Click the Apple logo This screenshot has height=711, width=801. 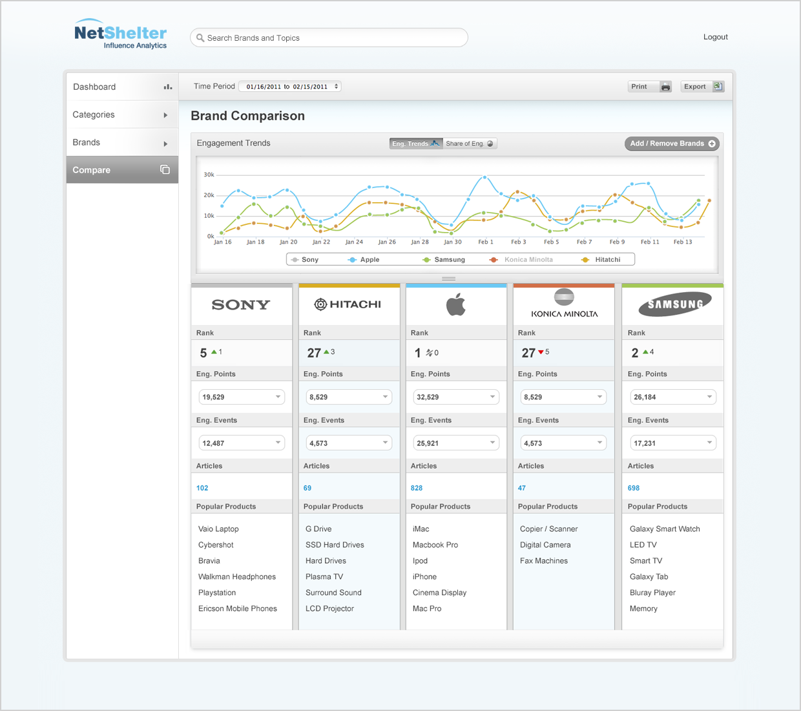coord(456,304)
